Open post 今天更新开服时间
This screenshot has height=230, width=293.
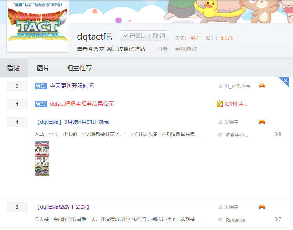(x=71, y=86)
